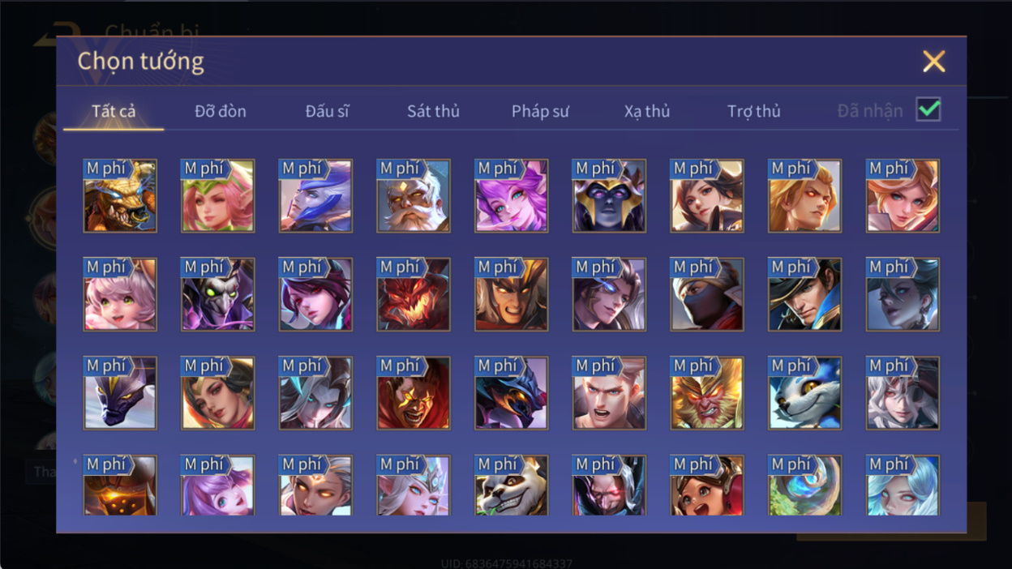Select the pink-haired girl with green eyes
Image resolution: width=1012 pixels, height=569 pixels.
[120, 295]
